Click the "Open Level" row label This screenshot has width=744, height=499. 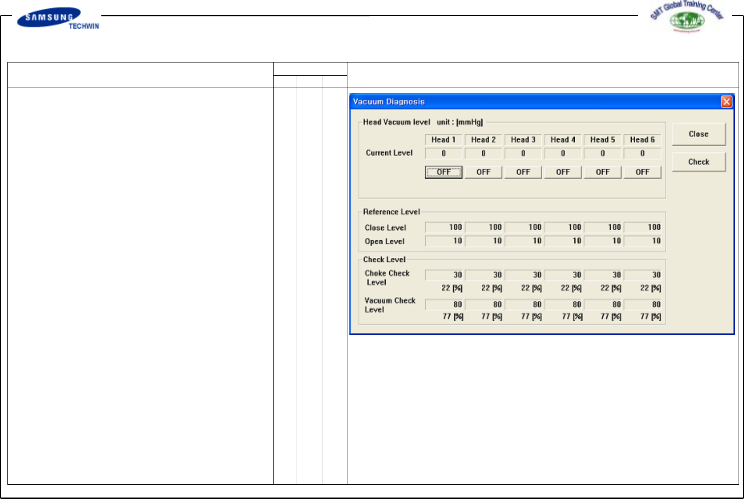[x=384, y=242]
